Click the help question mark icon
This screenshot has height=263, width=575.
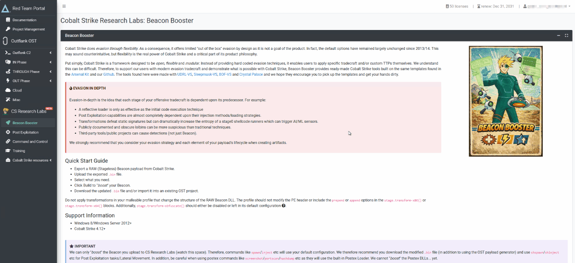point(284,206)
